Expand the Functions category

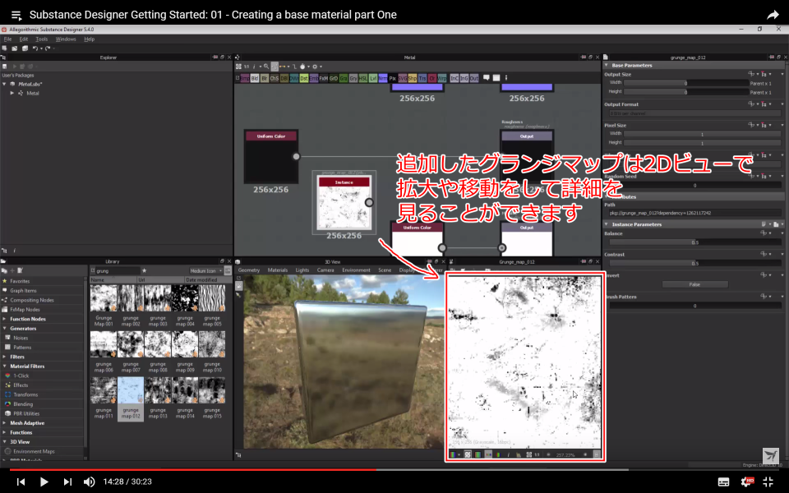pyautogui.click(x=5, y=433)
